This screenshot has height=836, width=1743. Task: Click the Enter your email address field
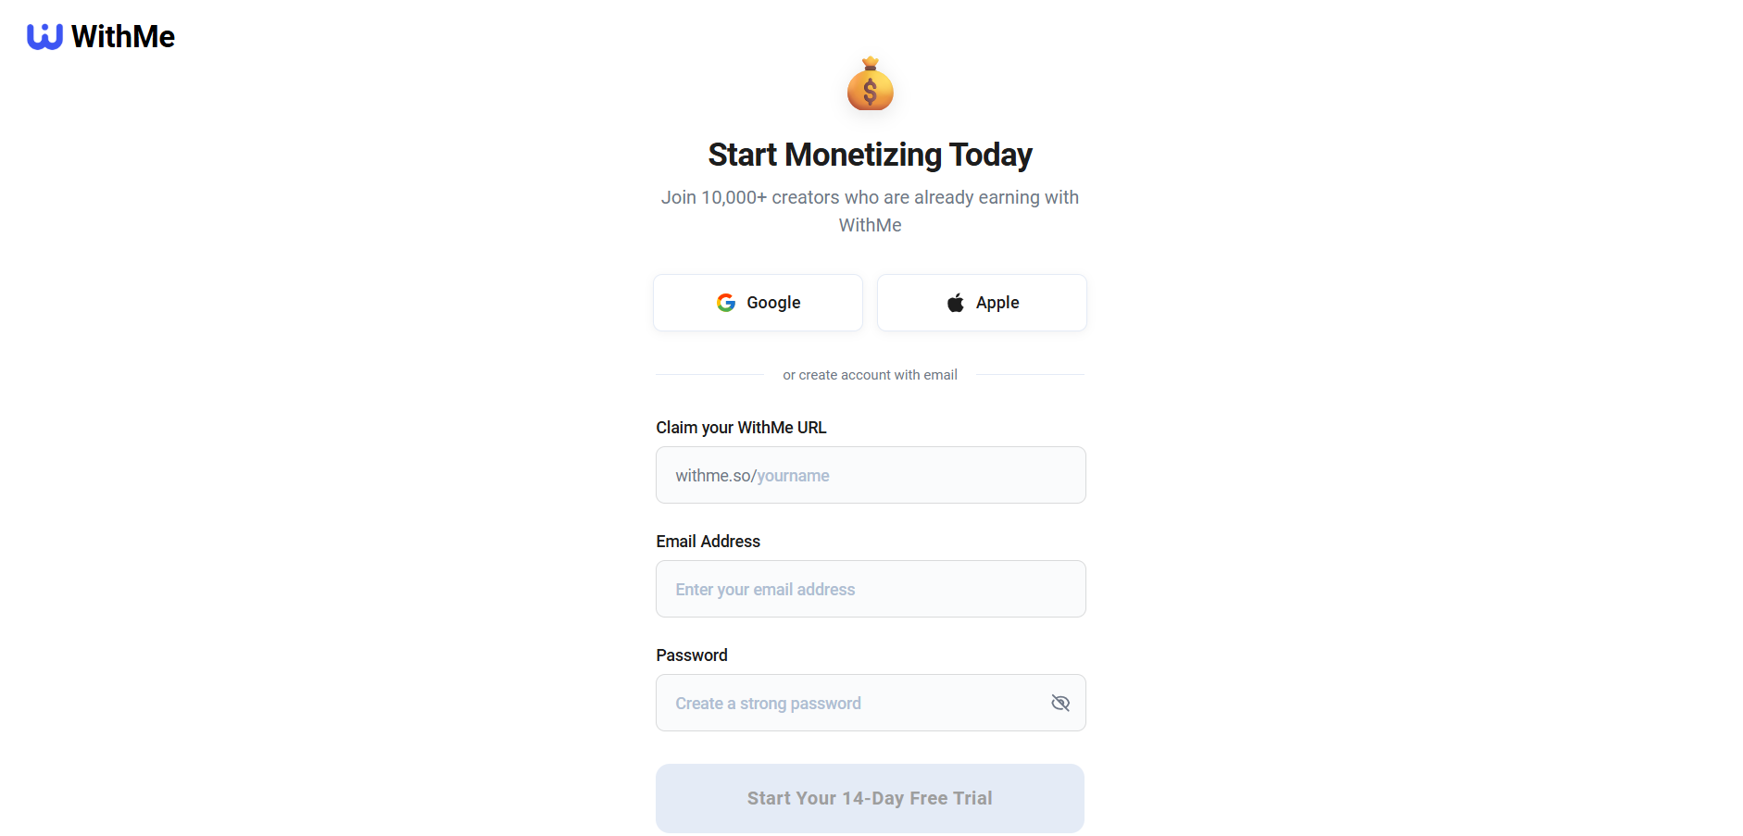tap(869, 589)
